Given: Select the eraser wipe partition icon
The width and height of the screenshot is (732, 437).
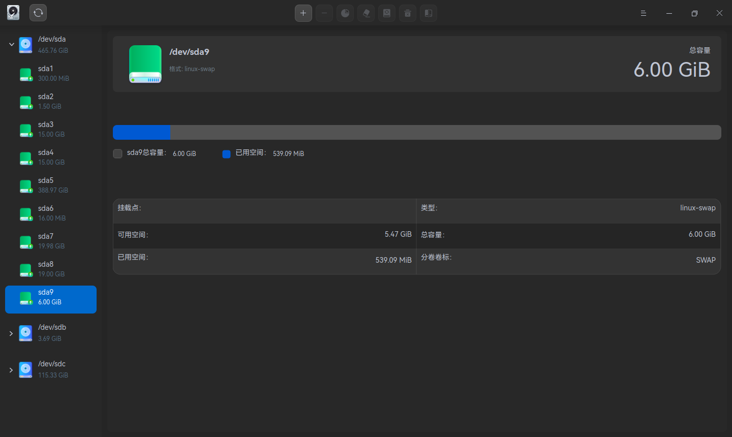Looking at the screenshot, I should point(366,13).
